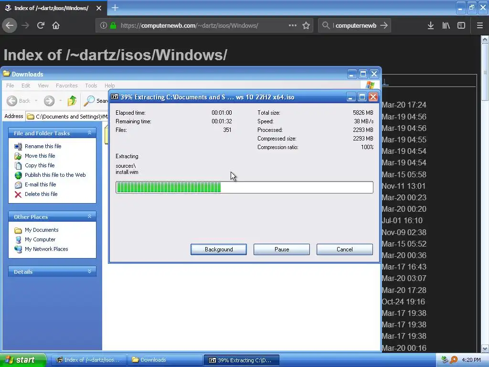The height and width of the screenshot is (367, 489).
Task: Close the Index of Windows tab
Action: pos(99,8)
